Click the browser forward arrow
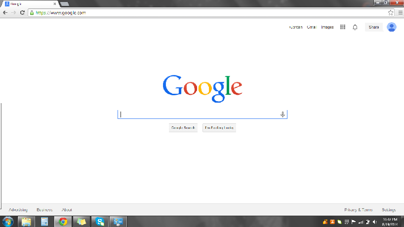This screenshot has height=227, width=404. click(14, 13)
